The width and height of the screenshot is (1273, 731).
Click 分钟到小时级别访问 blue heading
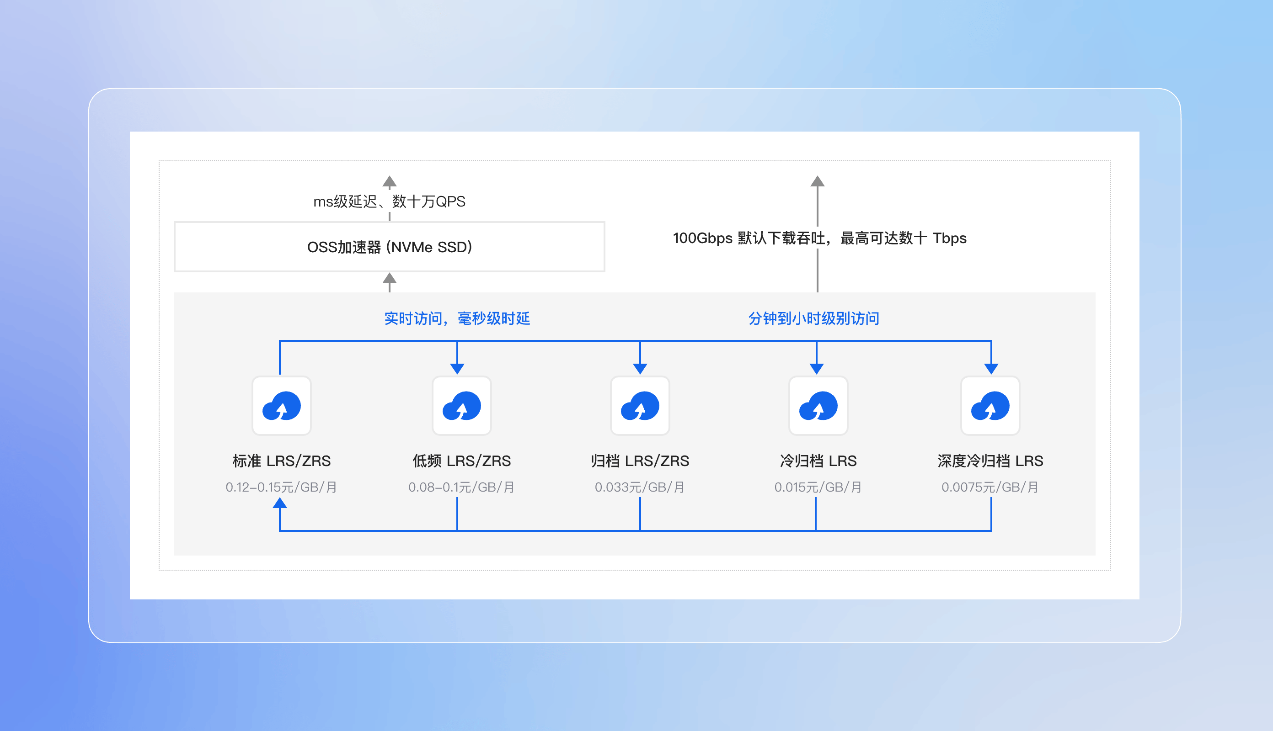tap(813, 318)
